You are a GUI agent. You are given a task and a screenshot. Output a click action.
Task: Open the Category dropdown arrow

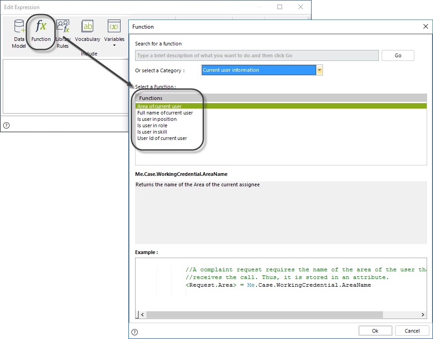coord(319,70)
